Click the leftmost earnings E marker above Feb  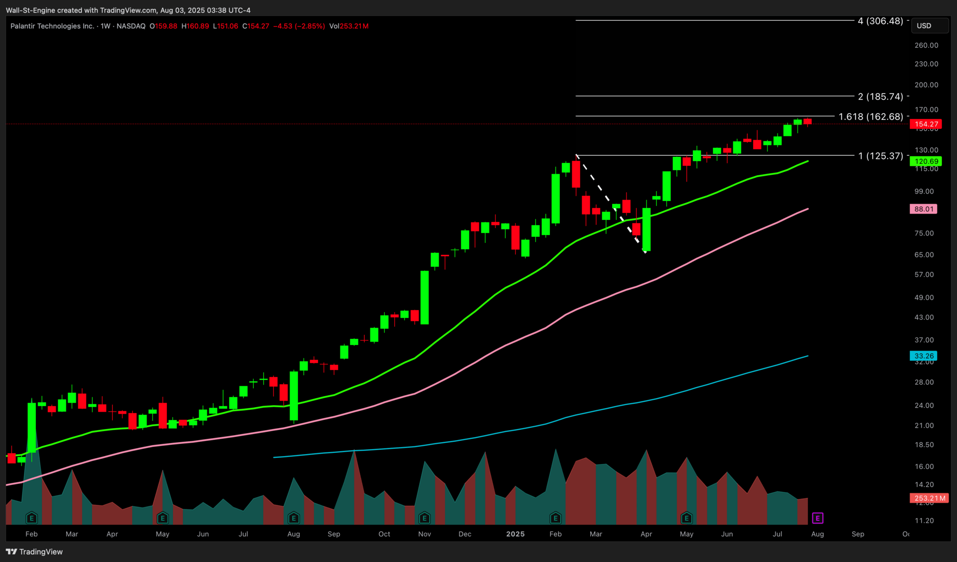pyautogui.click(x=31, y=518)
